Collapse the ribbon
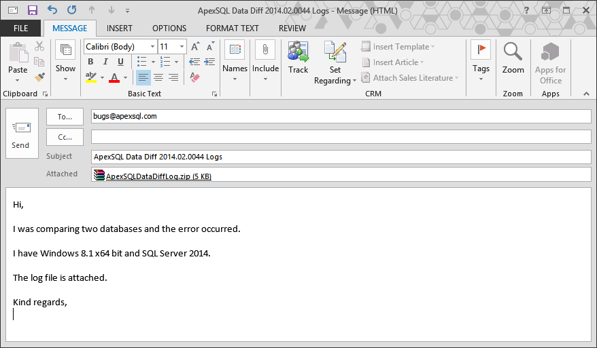 pyautogui.click(x=586, y=94)
